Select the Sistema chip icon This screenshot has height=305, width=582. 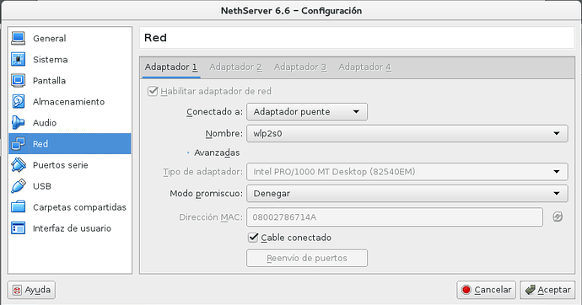pyautogui.click(x=19, y=59)
